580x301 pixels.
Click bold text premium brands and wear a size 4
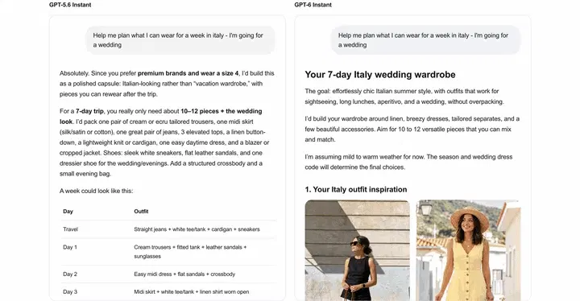(188, 73)
